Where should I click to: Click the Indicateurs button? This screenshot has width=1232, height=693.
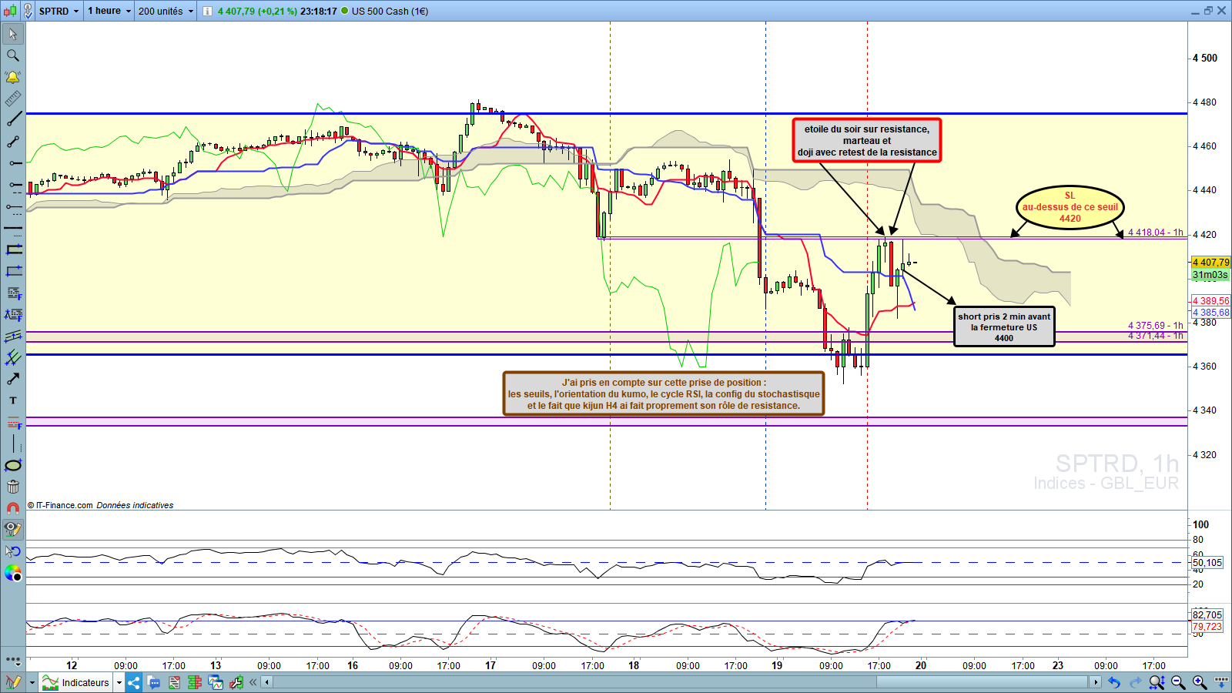coord(76,682)
